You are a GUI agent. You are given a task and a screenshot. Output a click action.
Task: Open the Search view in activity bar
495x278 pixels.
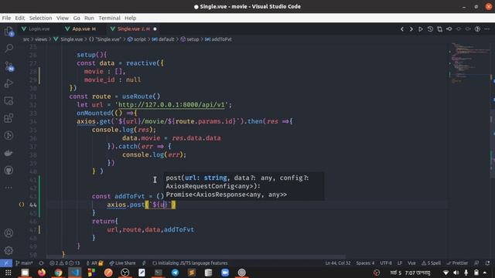(x=9, y=48)
